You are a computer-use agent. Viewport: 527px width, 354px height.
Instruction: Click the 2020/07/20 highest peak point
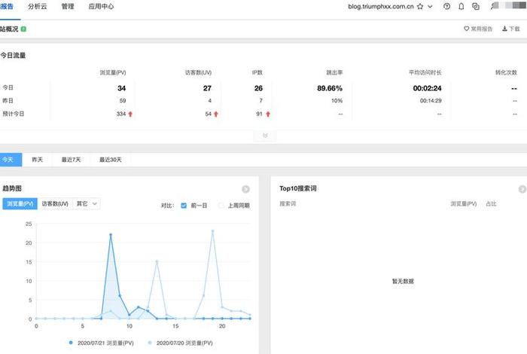point(213,231)
